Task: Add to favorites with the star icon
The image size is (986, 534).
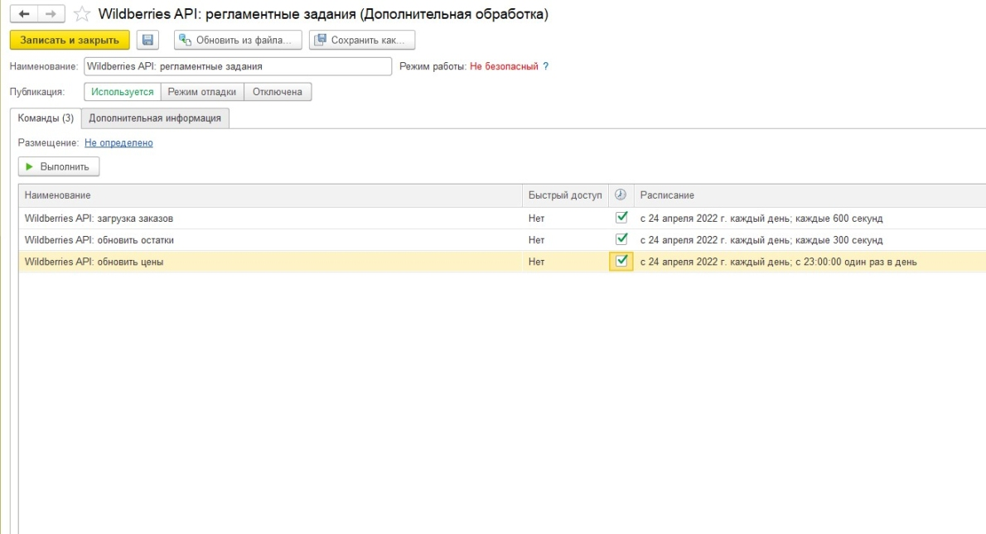Action: point(82,14)
